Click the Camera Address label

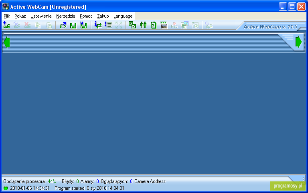click(150, 181)
